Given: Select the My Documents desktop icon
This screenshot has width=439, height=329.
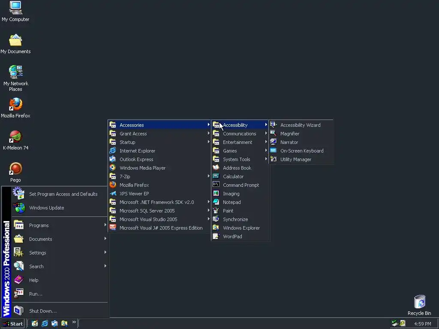Looking at the screenshot, I should coord(15,44).
